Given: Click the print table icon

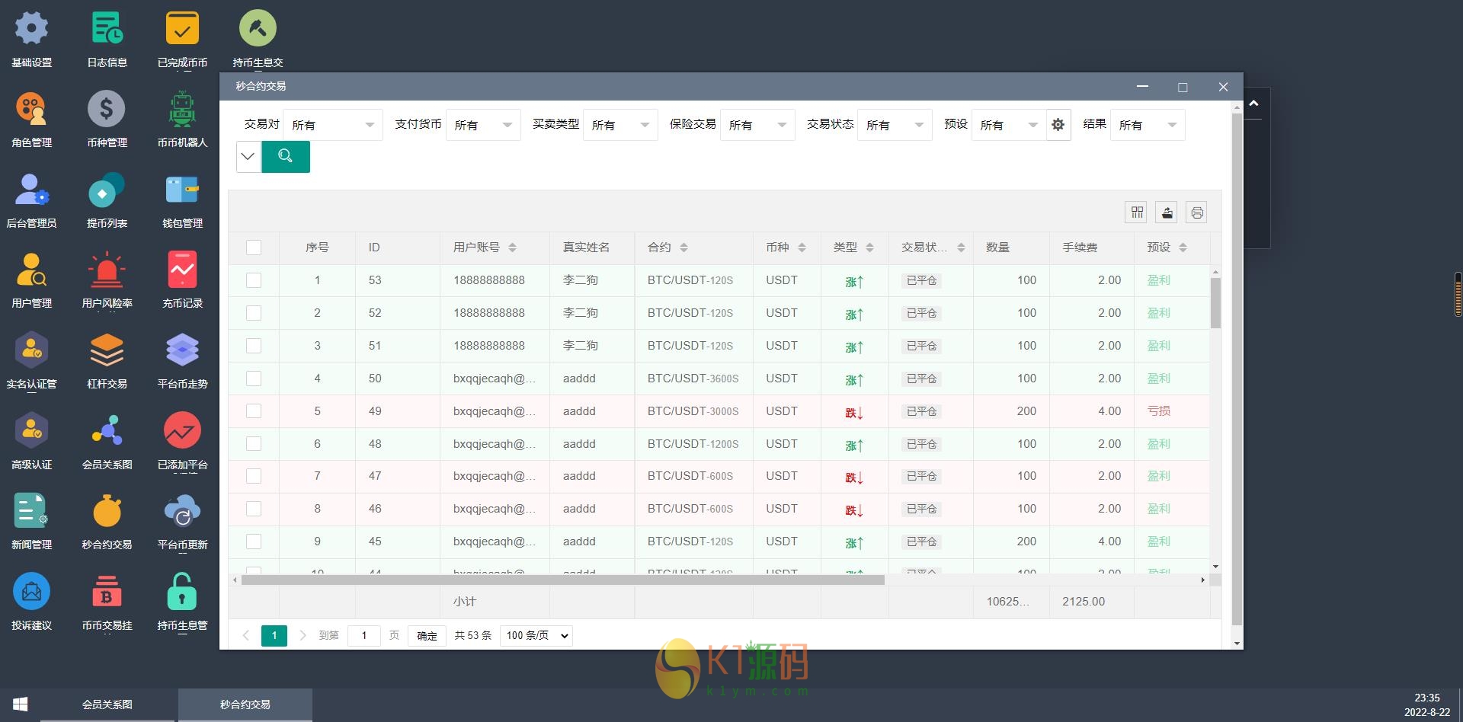Looking at the screenshot, I should click(1196, 212).
